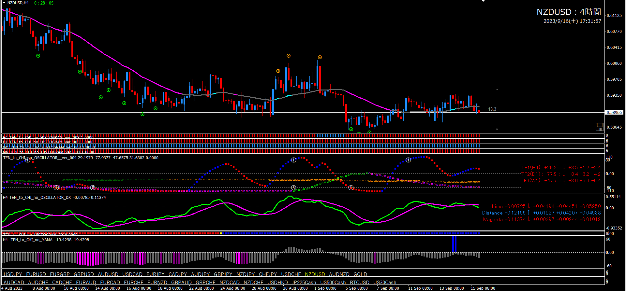Select EURNZD symbol

coord(157,283)
